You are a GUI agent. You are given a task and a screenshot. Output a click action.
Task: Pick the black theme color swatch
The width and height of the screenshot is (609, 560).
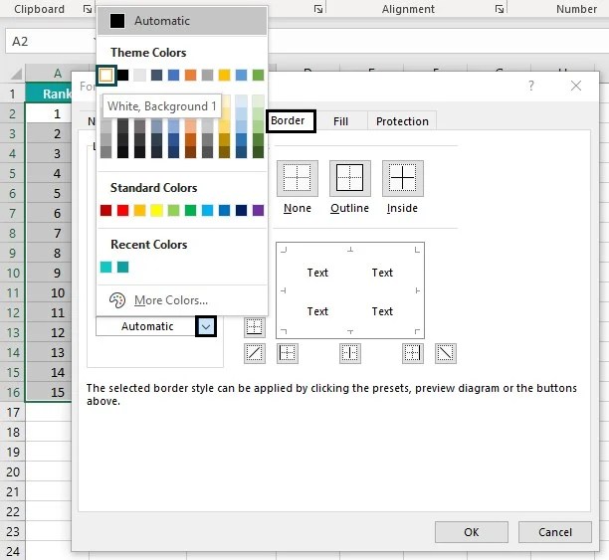click(x=122, y=75)
